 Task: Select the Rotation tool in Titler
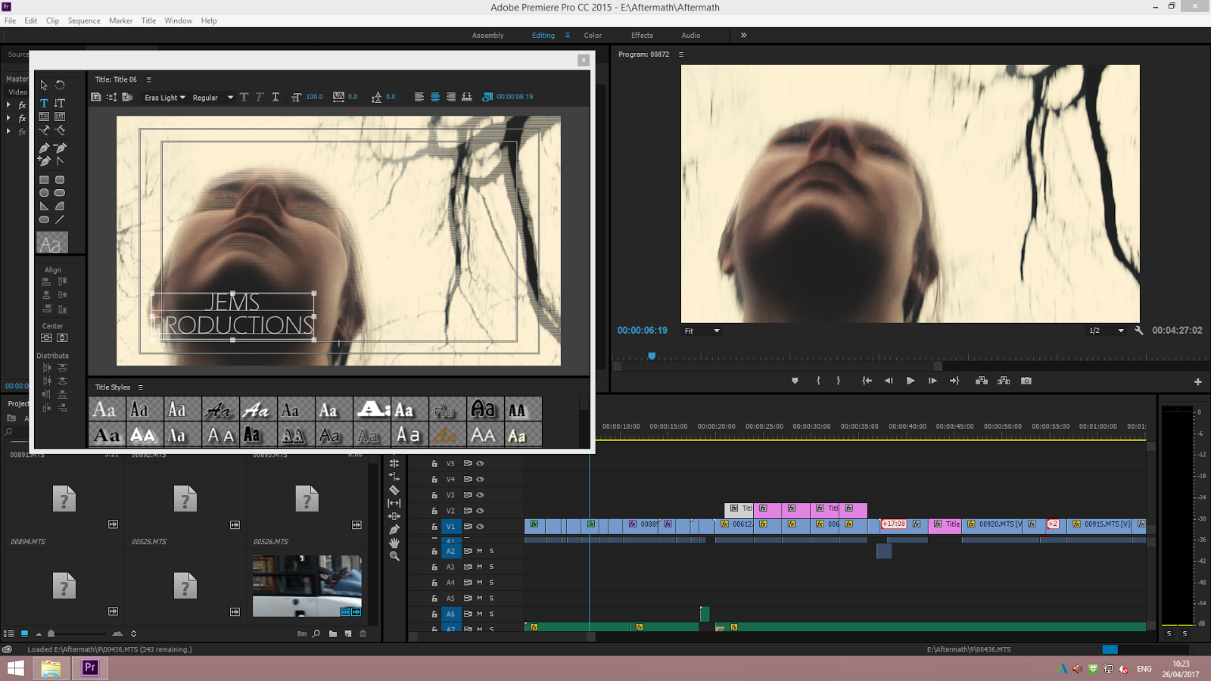60,85
